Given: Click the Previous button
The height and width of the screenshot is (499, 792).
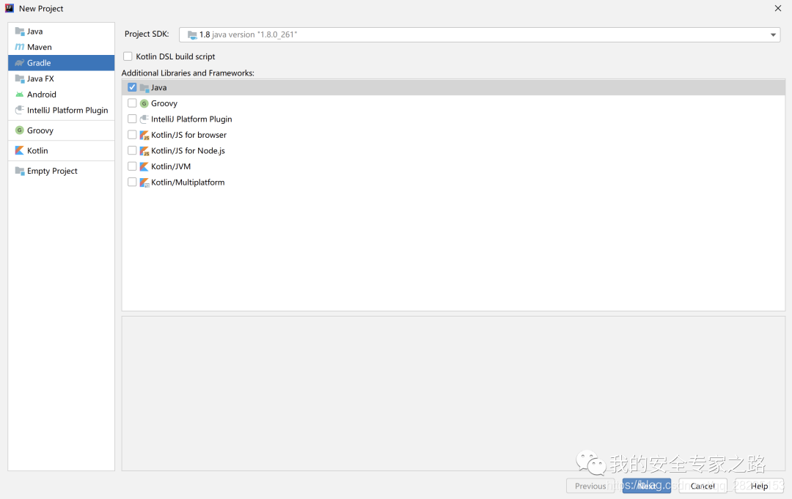Looking at the screenshot, I should coord(590,486).
